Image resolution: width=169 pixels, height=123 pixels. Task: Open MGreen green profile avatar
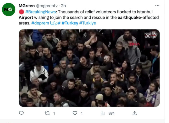pos(9,9)
